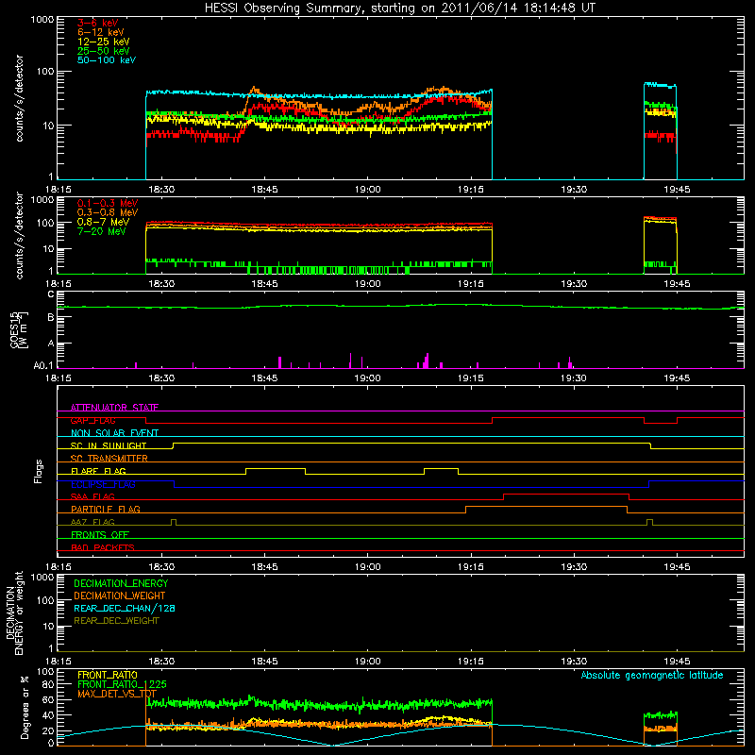This screenshot has width=755, height=755.
Task: Click the FRONTS_OFF flag label
Action: [100, 534]
